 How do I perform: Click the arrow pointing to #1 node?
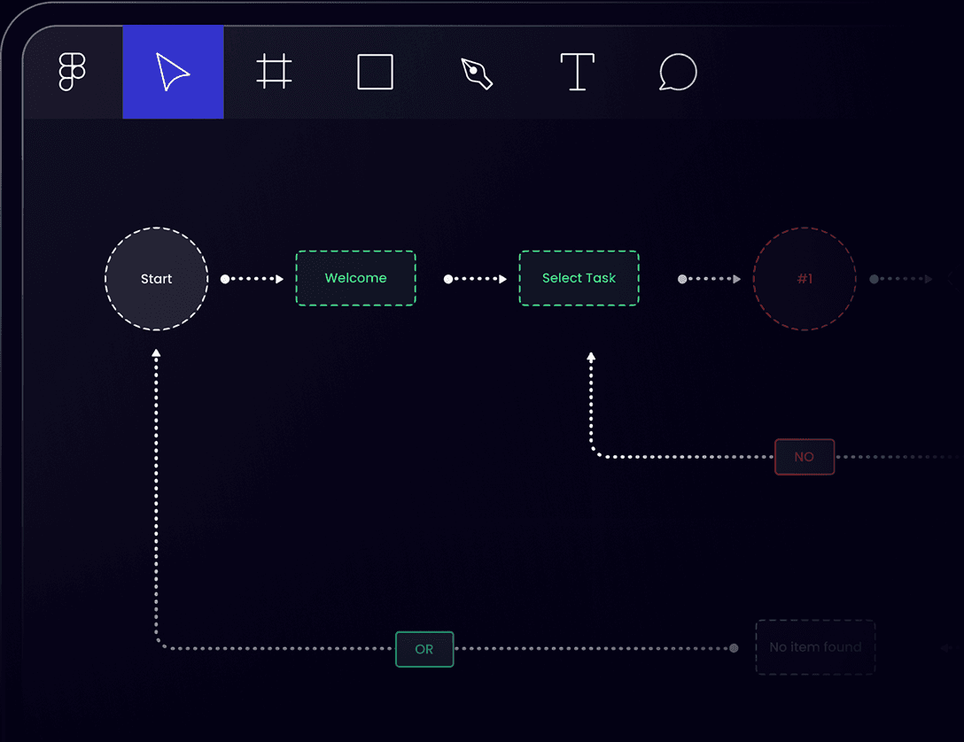point(710,279)
